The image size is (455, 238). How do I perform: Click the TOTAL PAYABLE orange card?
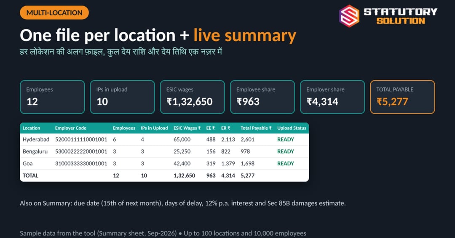coord(402,97)
